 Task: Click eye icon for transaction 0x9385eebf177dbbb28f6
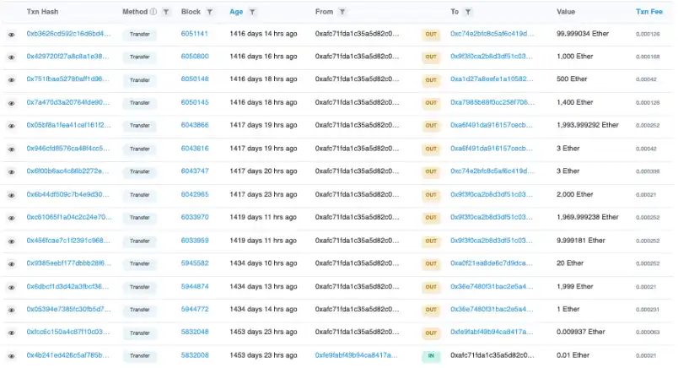point(12,264)
